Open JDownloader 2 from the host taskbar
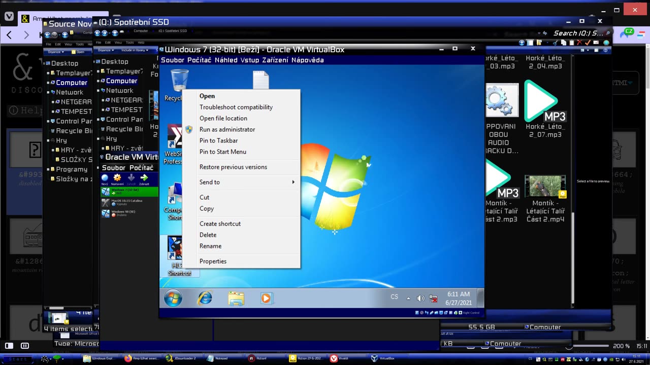650x365 pixels. coord(183,358)
